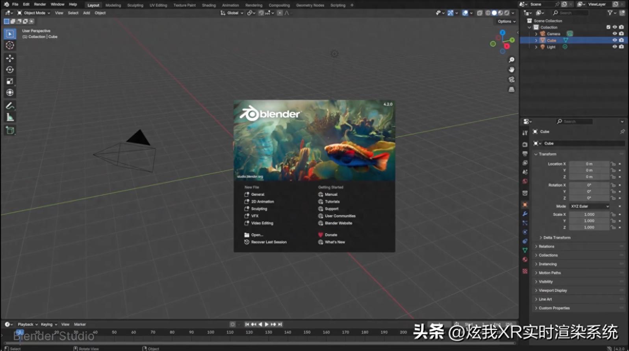
Task: Open the Object Data properties tab icon
Action: (x=525, y=250)
